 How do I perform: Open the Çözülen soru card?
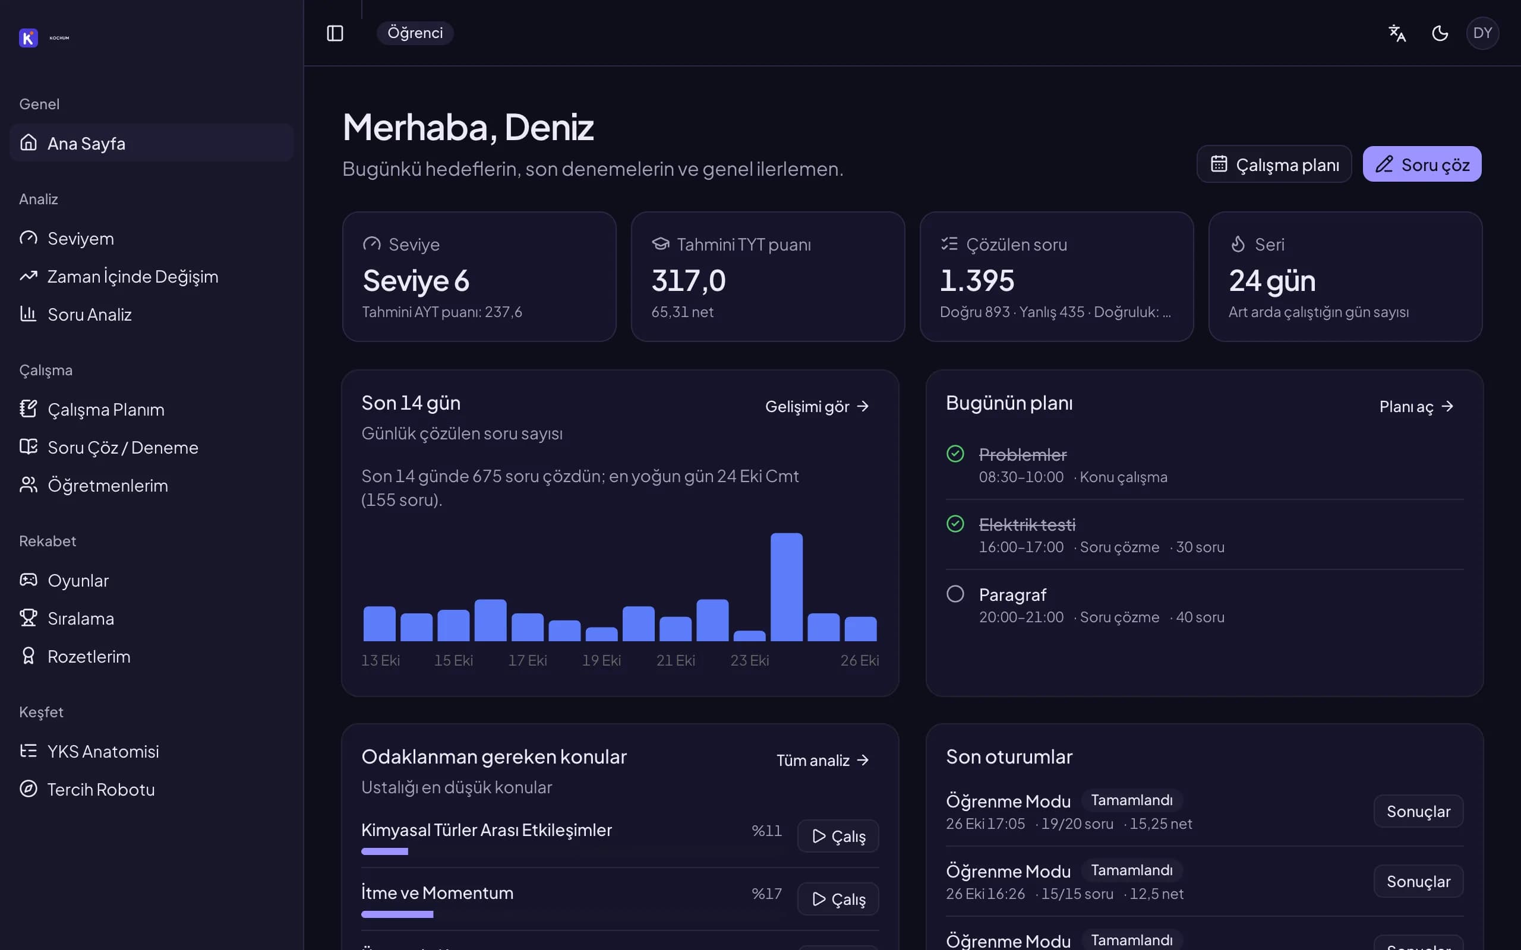(x=1056, y=277)
